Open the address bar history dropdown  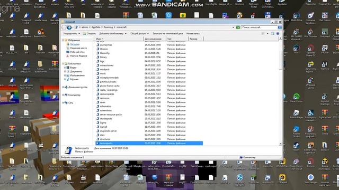click(x=233, y=27)
